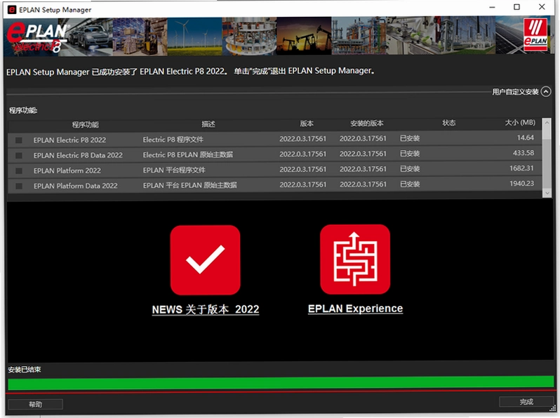The image size is (560, 418).
Task: Open the EPLAN Experience link
Action: (355, 309)
